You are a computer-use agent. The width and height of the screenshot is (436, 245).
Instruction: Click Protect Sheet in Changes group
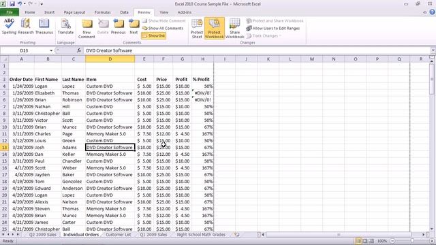(197, 29)
